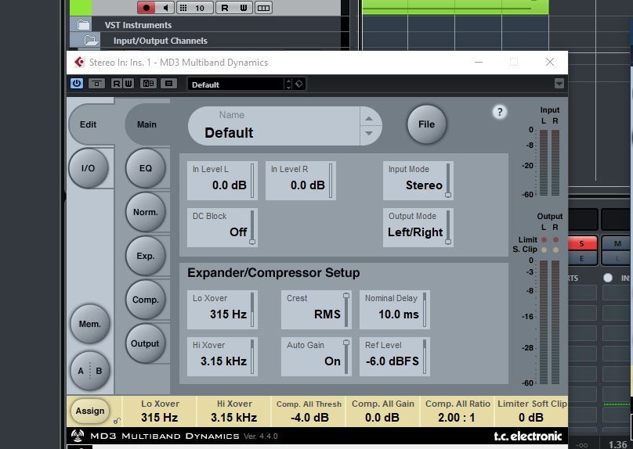Toggle the A/B compare round button
Viewport: 633px width, 449px height.
(x=89, y=371)
